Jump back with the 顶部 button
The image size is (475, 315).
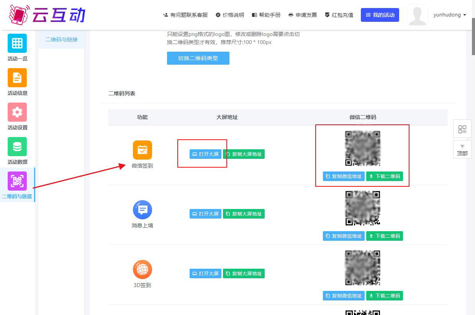(x=462, y=150)
